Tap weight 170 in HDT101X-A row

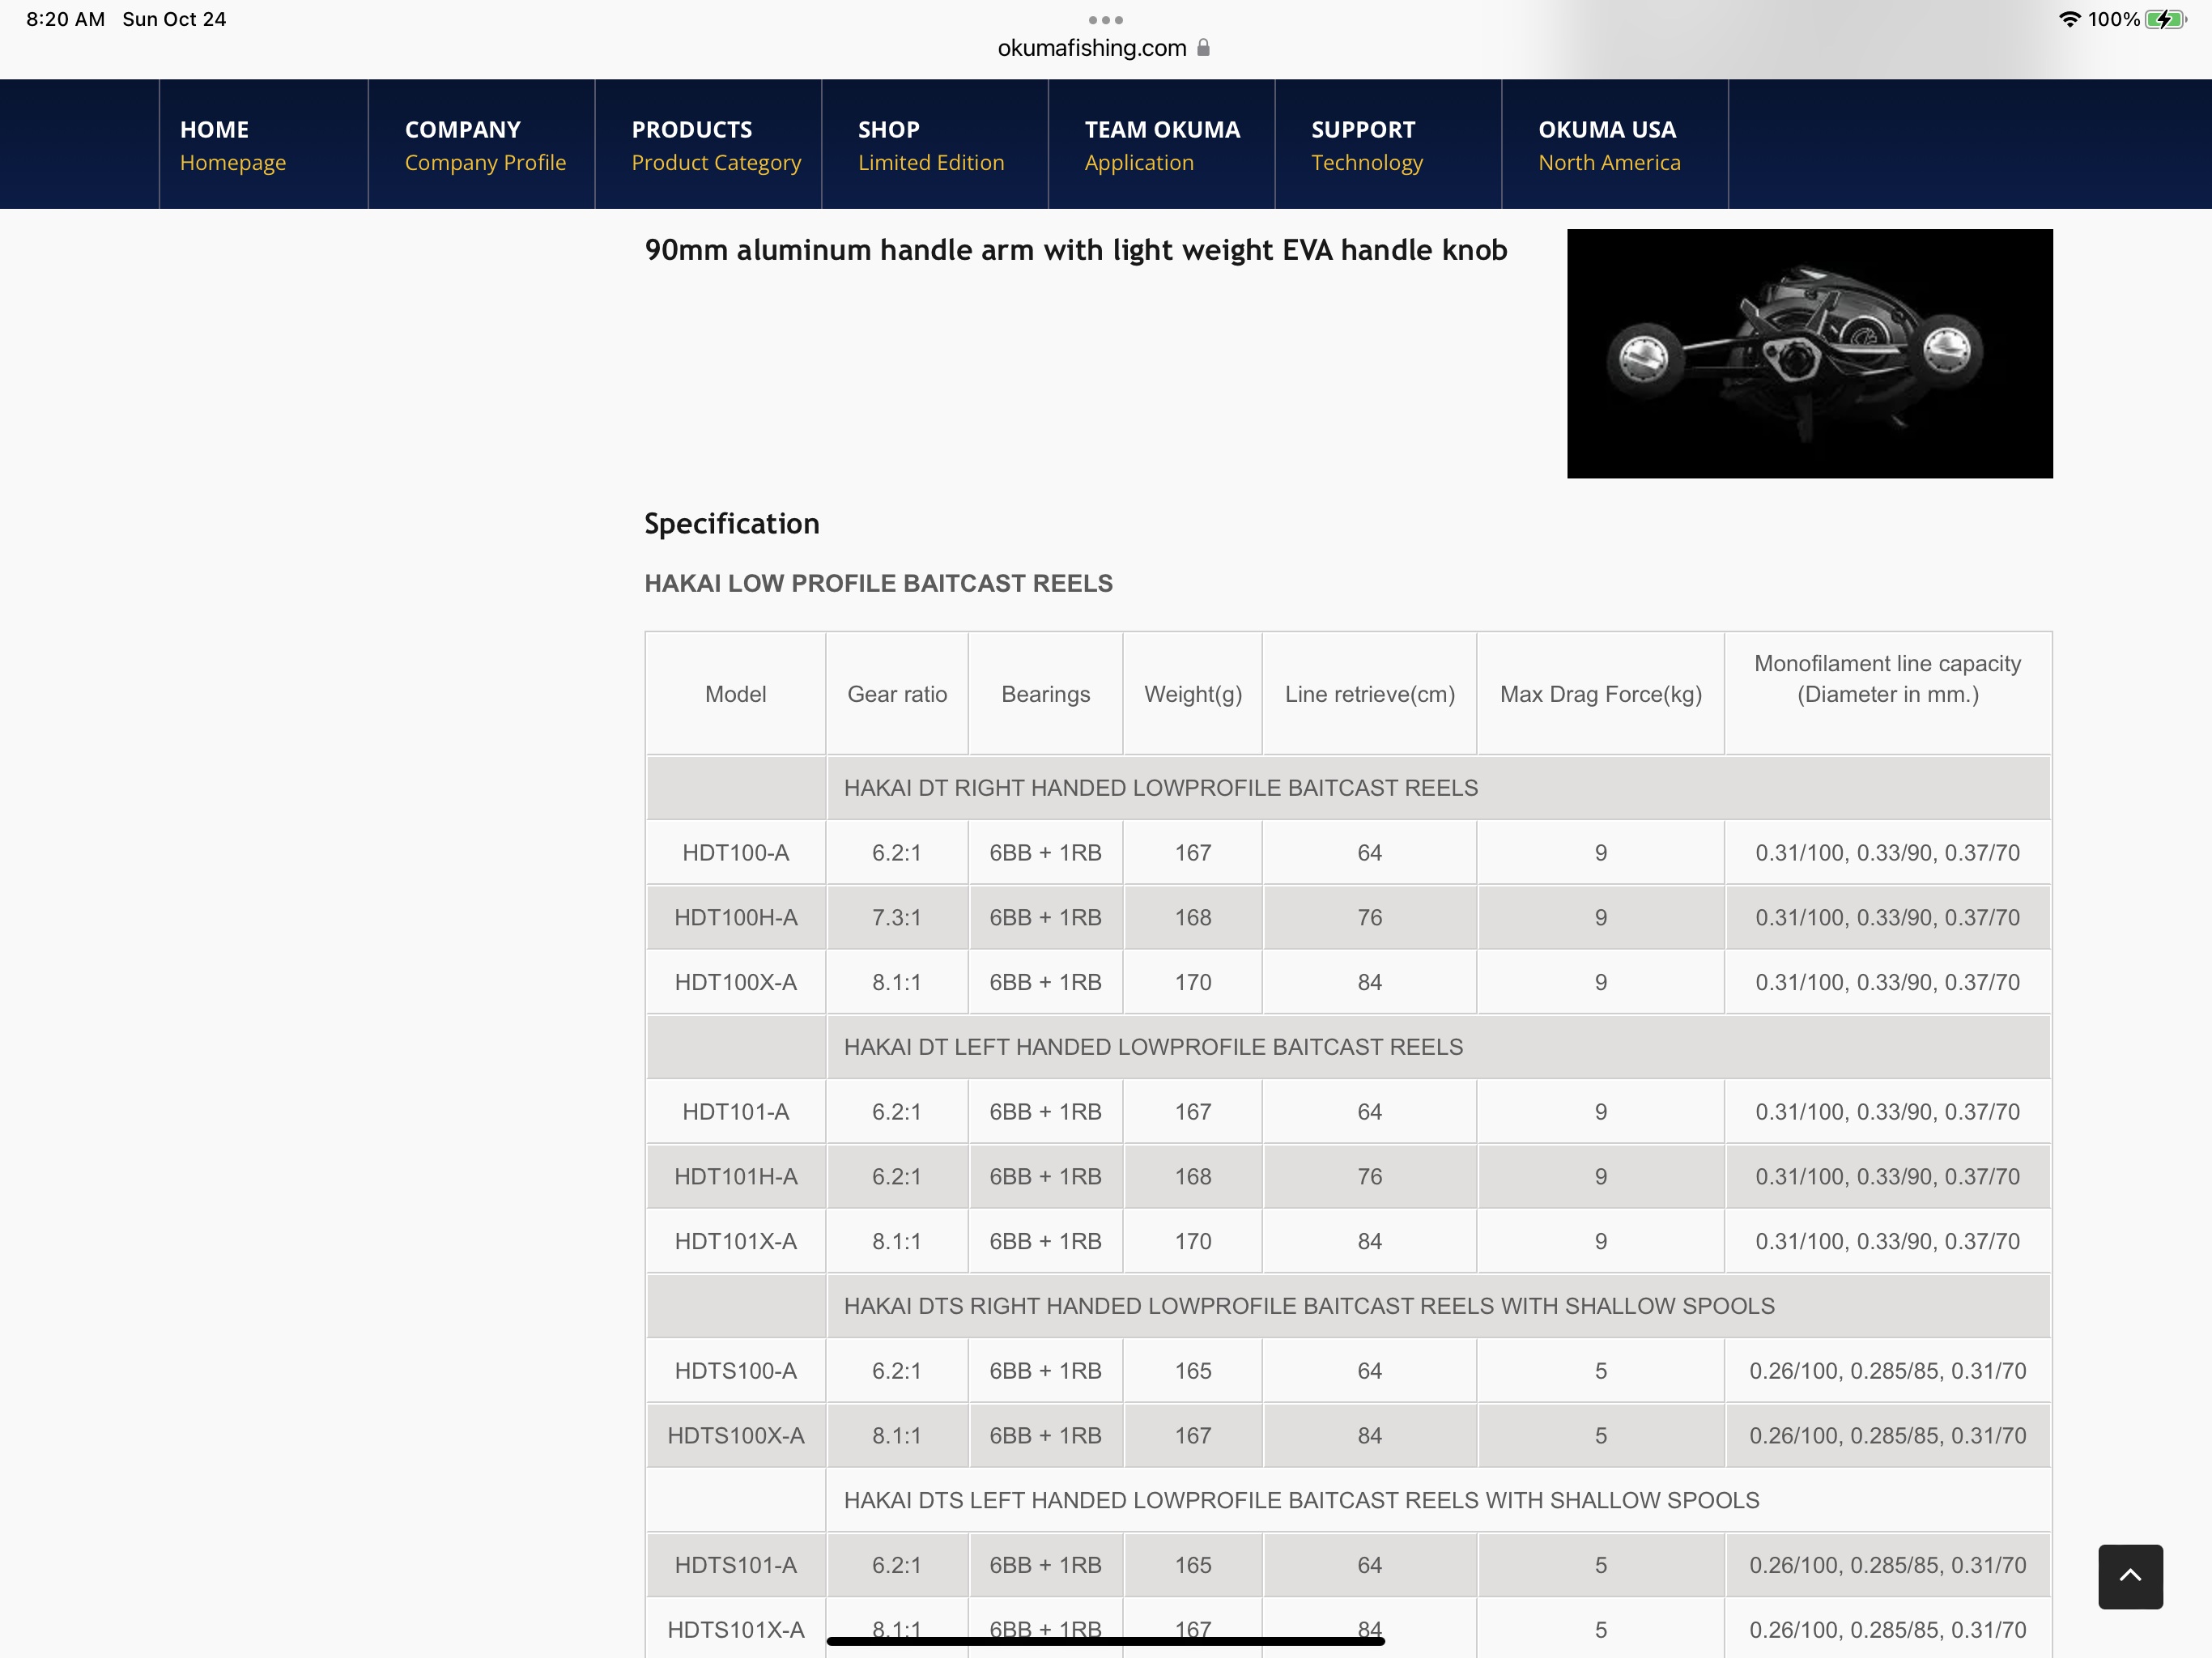1192,1241
